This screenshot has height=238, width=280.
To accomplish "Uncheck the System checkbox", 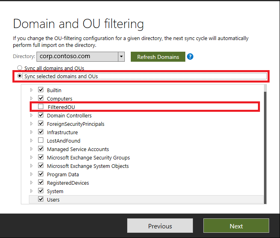I will click(41, 191).
